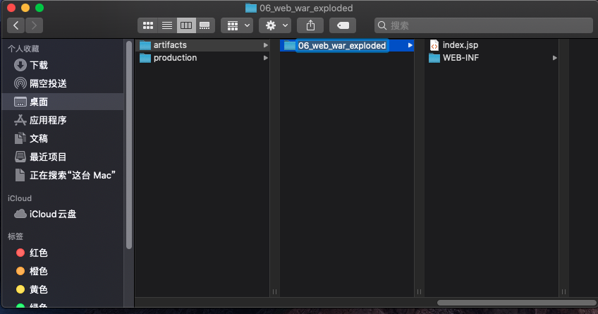Expand the 06_web_war_exploded arrow
The width and height of the screenshot is (598, 314).
(410, 45)
